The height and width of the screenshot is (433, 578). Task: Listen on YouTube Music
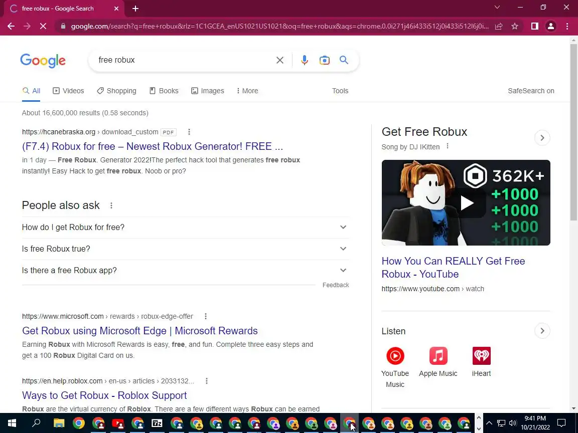[395, 367]
